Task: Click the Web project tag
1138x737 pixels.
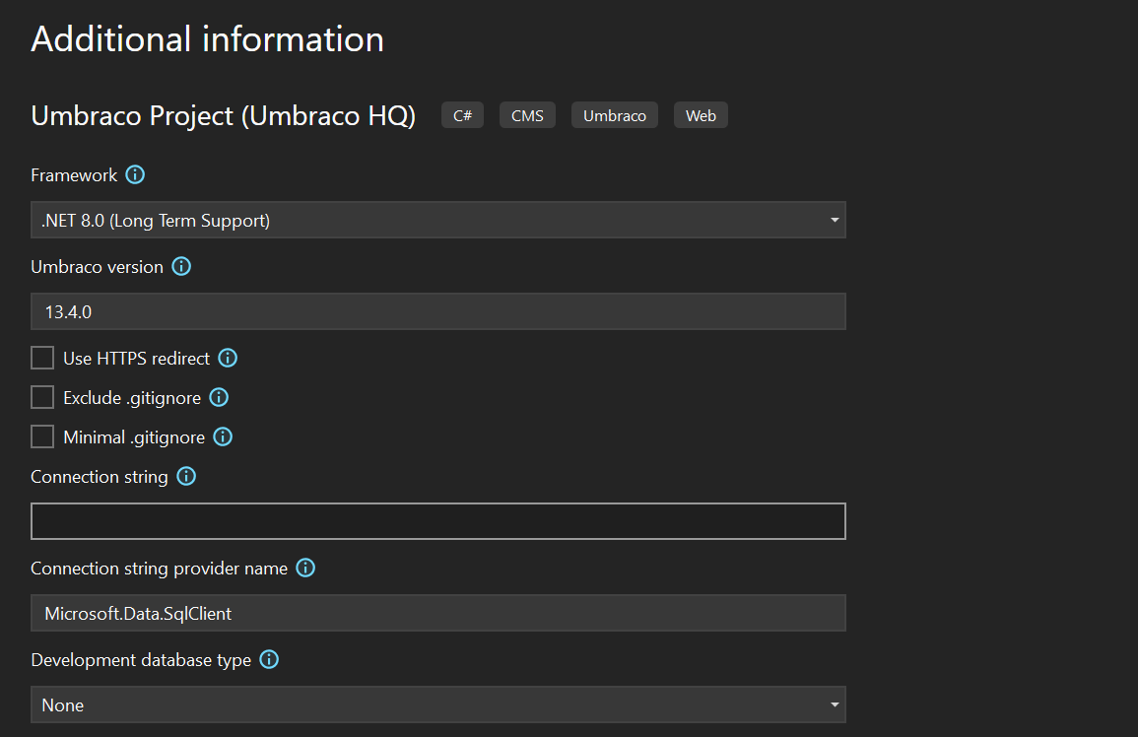Action: [701, 115]
